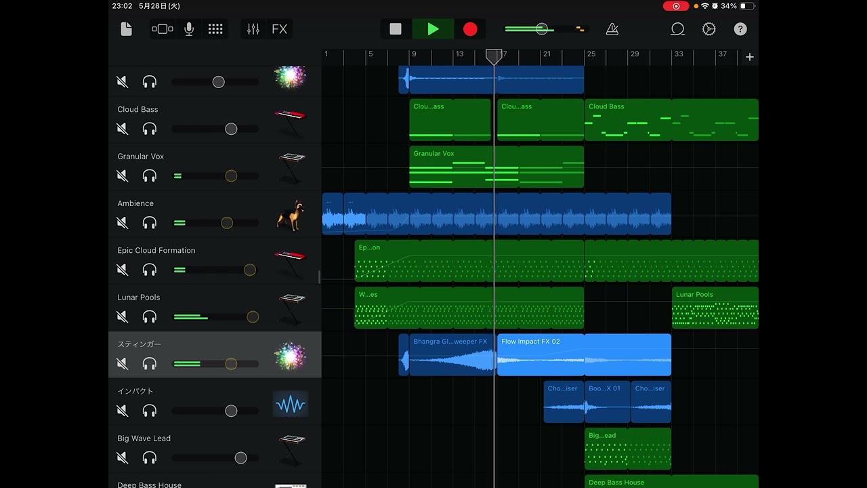Open Granular Vox synth keyboard icon

click(x=290, y=169)
